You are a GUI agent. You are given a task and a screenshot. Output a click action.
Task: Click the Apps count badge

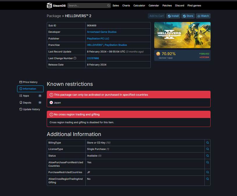click(40, 96)
